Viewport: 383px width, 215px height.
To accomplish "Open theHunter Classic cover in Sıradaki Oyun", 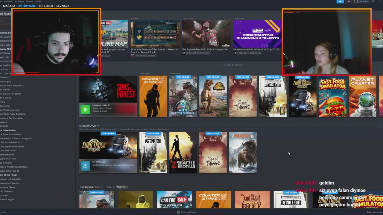I will tap(243, 153).
